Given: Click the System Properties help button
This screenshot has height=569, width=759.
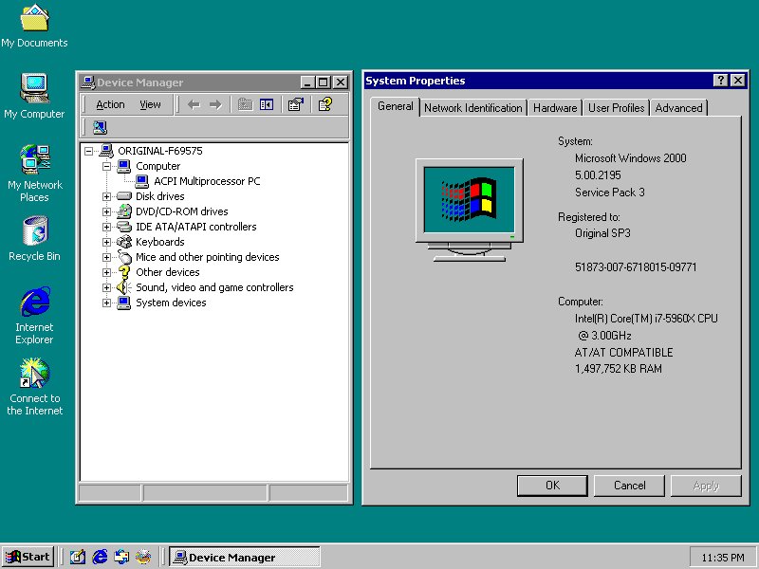Looking at the screenshot, I should point(721,81).
